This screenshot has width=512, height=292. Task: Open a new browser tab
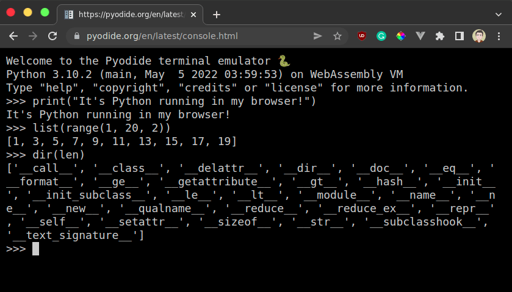tap(217, 15)
